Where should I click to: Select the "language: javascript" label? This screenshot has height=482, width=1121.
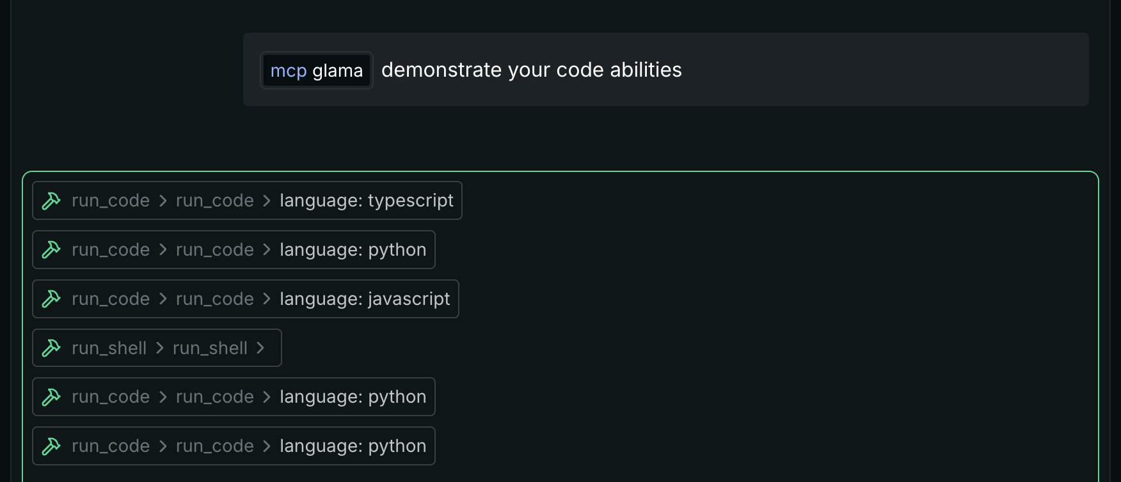365,299
